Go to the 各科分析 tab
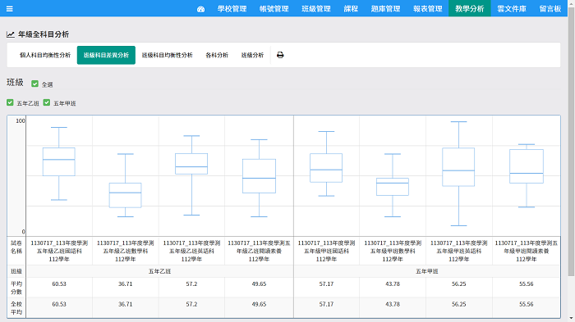Viewport: 575px width, 322px height. tap(217, 55)
